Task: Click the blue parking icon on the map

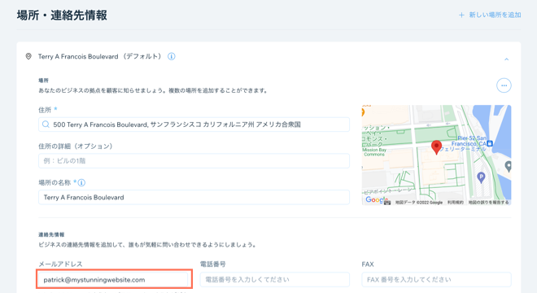Action: point(481,177)
